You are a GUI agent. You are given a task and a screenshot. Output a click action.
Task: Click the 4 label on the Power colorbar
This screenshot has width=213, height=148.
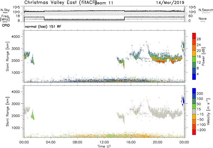pyautogui.click(x=198, y=74)
